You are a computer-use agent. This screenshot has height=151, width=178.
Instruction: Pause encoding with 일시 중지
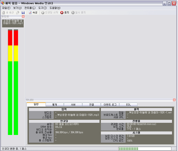coord(78,13)
